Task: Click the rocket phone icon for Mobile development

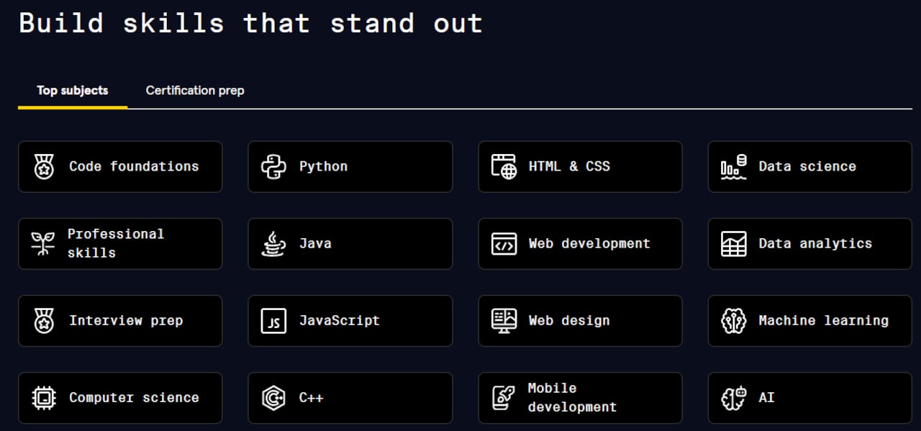Action: click(504, 398)
